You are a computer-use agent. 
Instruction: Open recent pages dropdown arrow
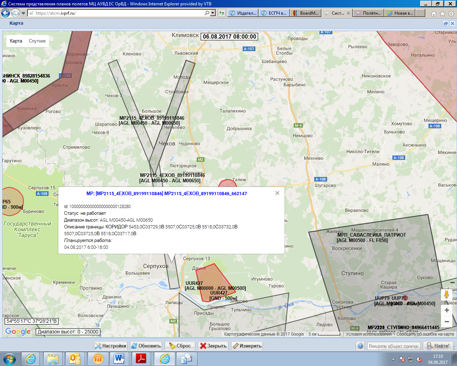[24, 13]
